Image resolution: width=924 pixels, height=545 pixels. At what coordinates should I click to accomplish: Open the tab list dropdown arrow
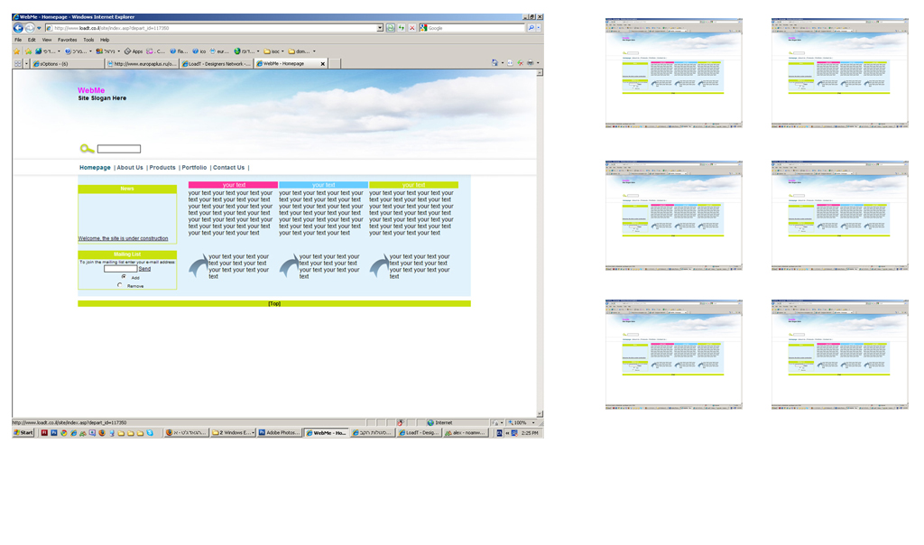coord(26,63)
